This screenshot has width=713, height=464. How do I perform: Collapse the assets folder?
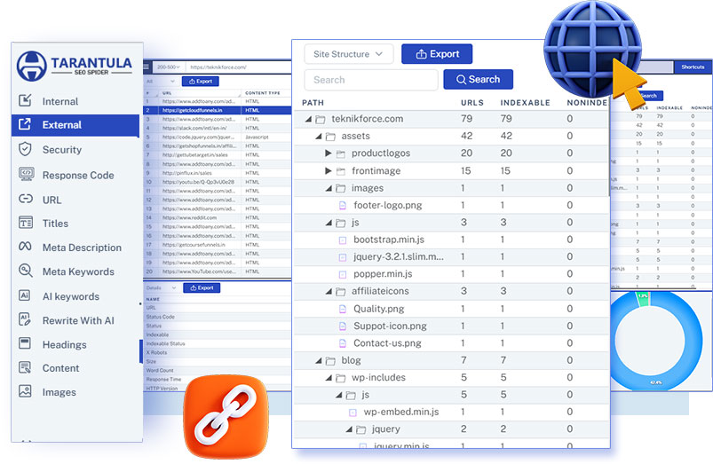pyautogui.click(x=318, y=137)
